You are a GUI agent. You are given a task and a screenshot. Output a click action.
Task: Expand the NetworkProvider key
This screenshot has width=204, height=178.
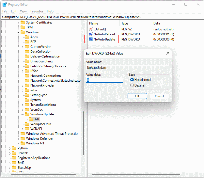click(23, 86)
